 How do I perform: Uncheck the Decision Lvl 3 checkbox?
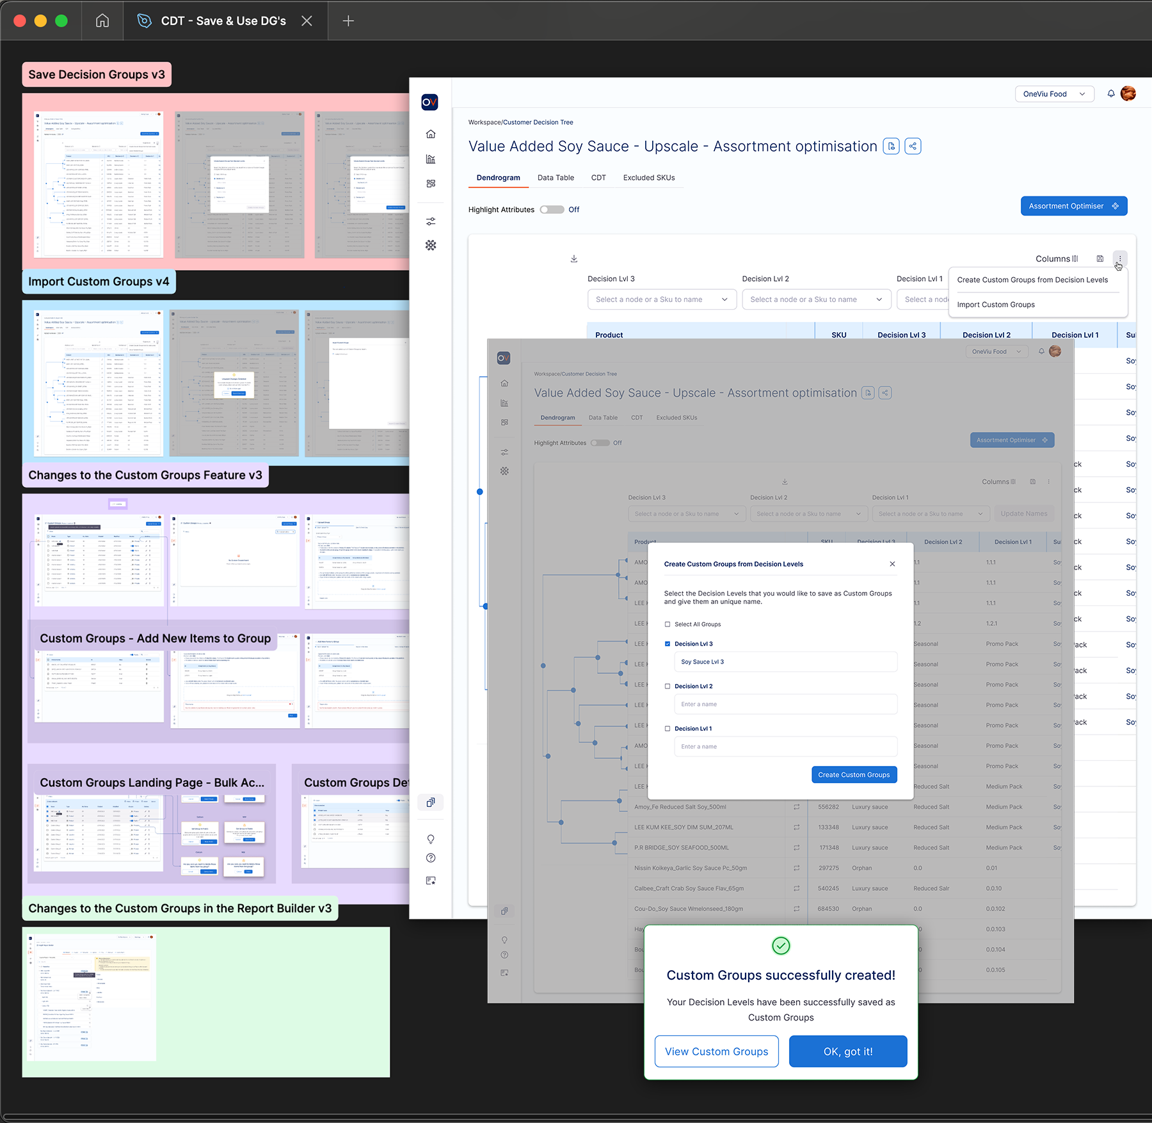tap(668, 644)
